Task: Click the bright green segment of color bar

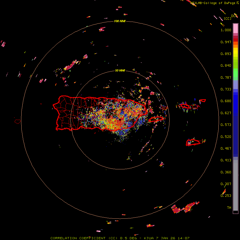Action: 235,73
